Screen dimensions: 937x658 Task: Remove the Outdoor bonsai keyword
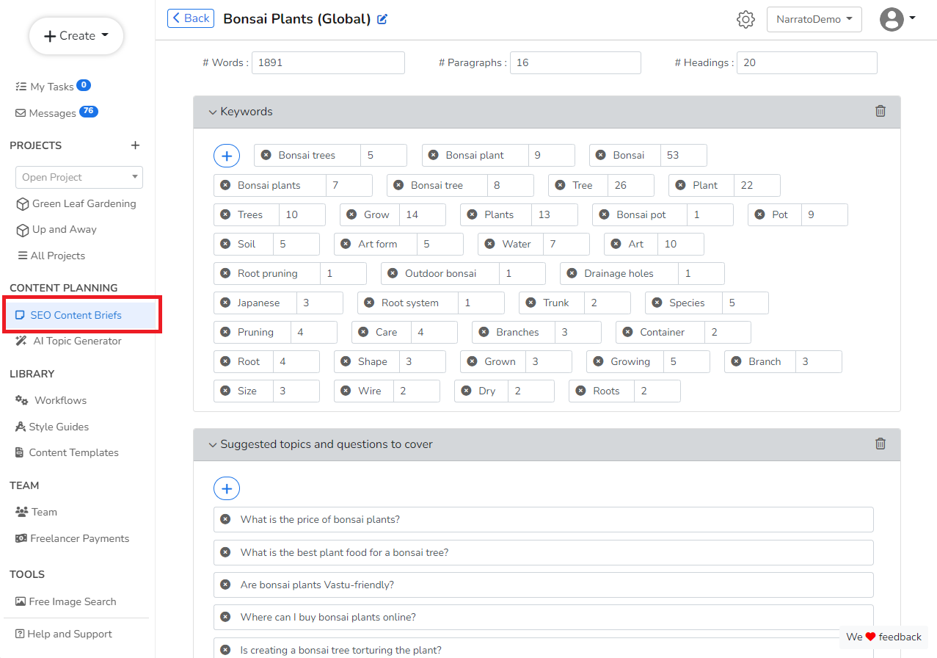click(393, 273)
